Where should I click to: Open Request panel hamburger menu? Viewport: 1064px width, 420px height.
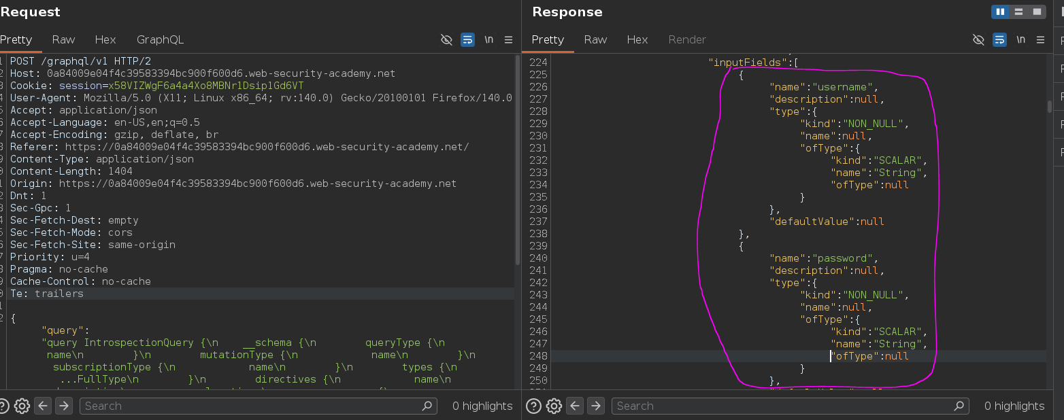[x=508, y=39]
